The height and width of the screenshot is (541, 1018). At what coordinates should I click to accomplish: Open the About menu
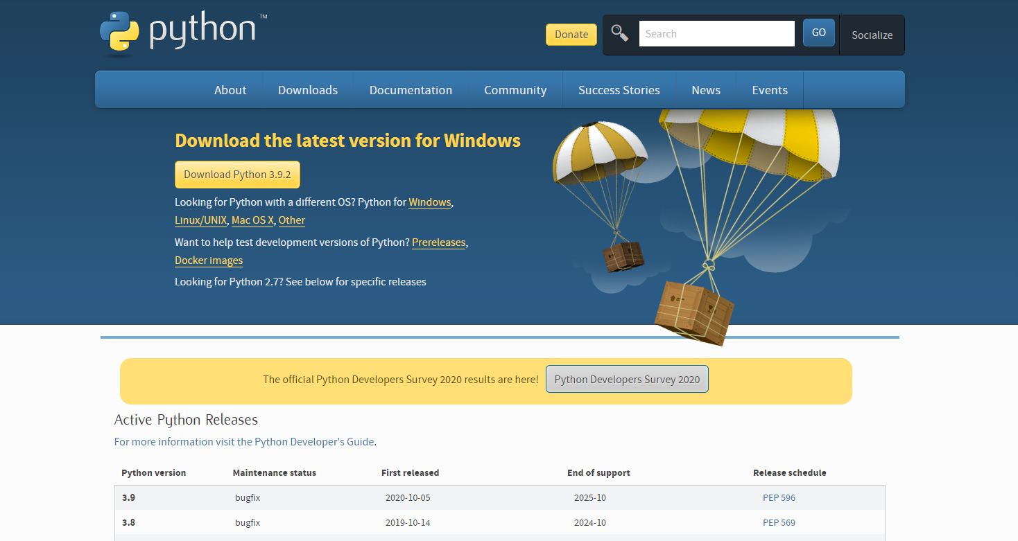coord(230,90)
